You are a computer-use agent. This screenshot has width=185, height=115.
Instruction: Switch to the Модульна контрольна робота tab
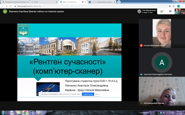(x=14, y=2)
